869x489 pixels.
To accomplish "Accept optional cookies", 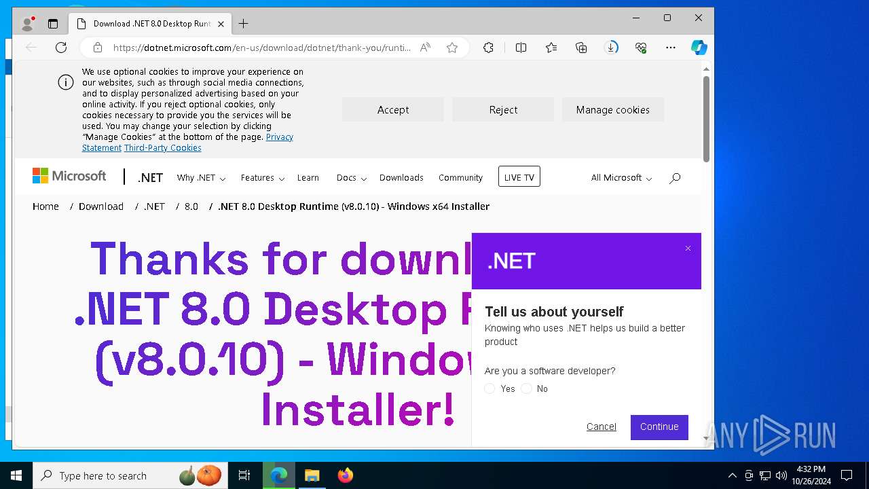I will 393,109.
